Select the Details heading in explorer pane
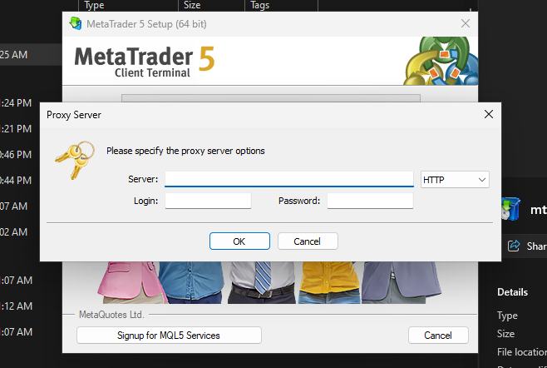 (512, 292)
